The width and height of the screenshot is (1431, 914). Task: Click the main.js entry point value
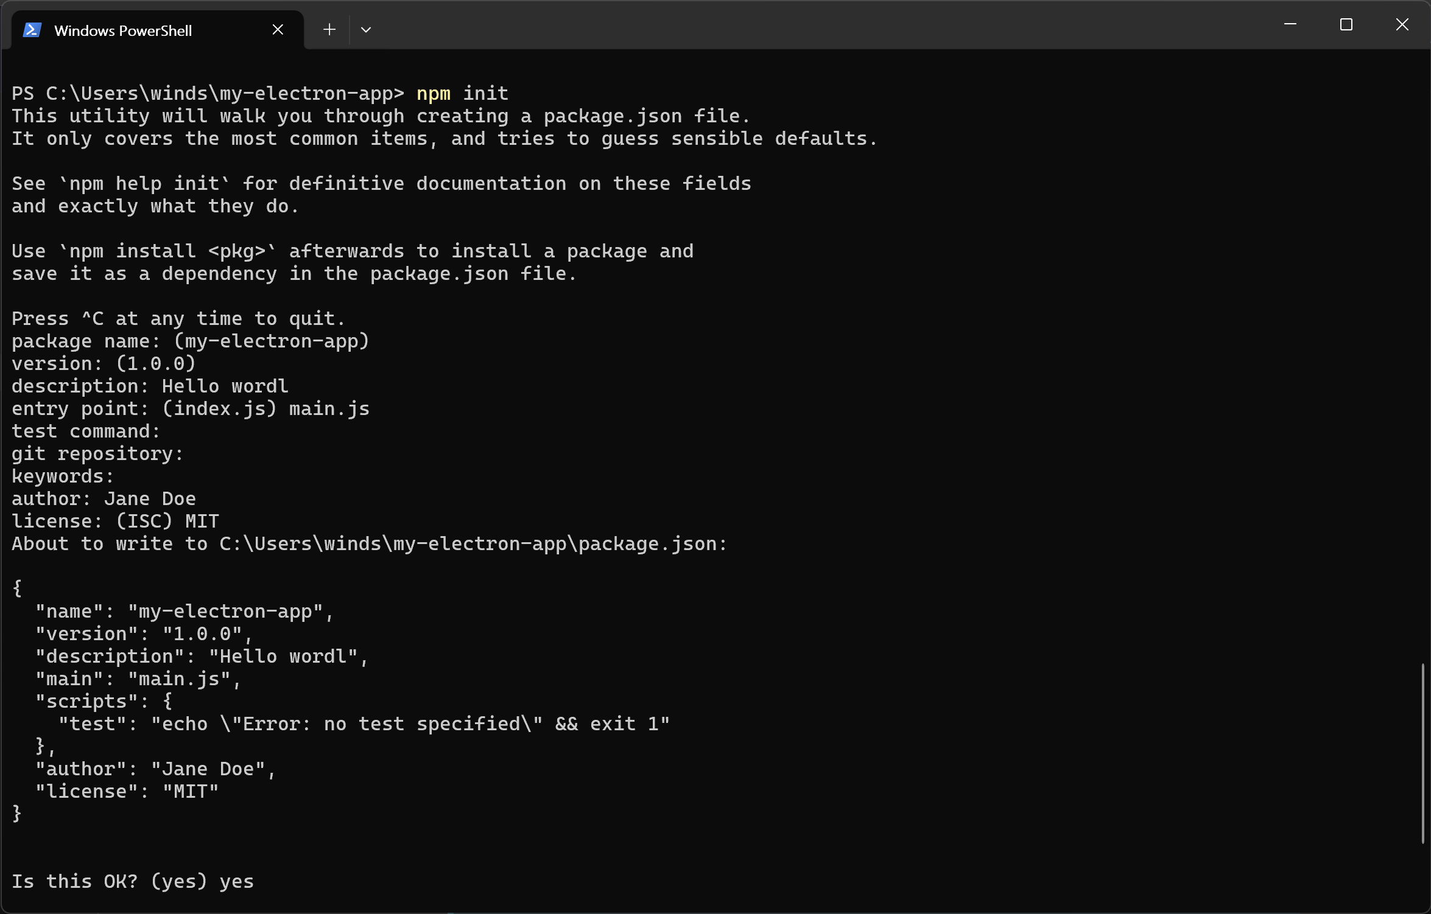pyautogui.click(x=329, y=409)
